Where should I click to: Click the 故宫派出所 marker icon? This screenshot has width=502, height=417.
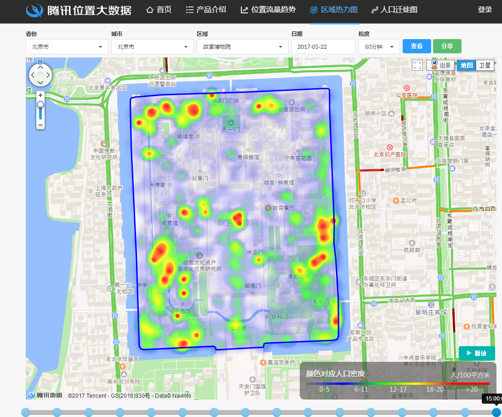point(291,103)
